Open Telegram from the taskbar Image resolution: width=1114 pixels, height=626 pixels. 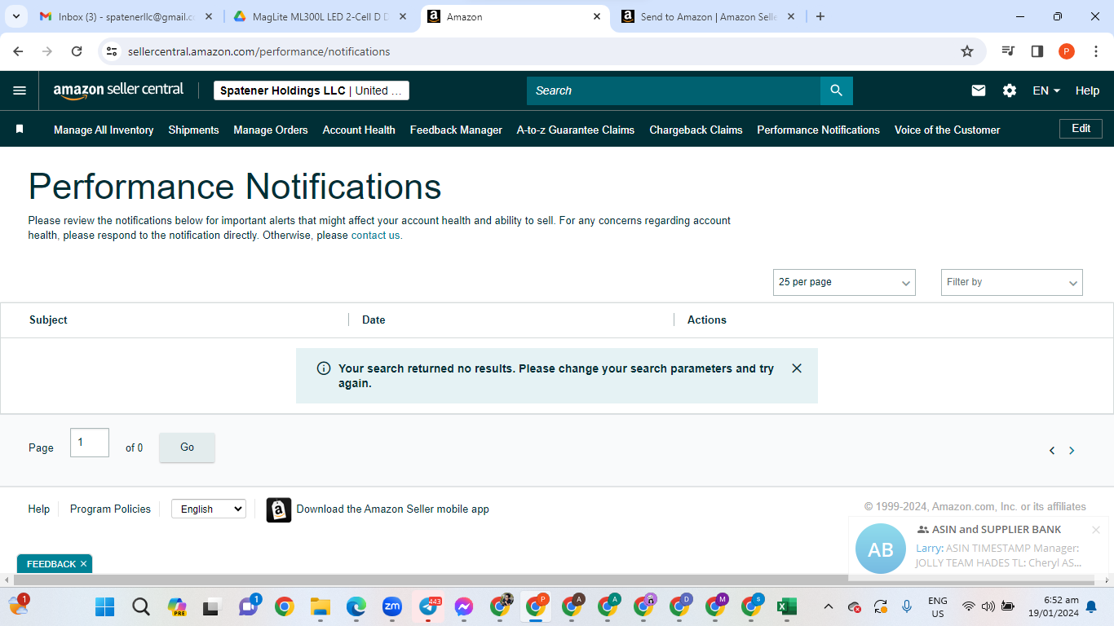(428, 606)
